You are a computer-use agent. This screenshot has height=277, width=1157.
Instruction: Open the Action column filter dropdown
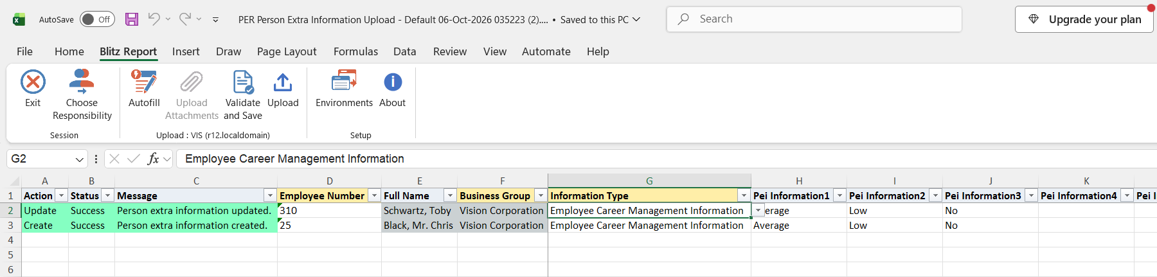coord(62,195)
